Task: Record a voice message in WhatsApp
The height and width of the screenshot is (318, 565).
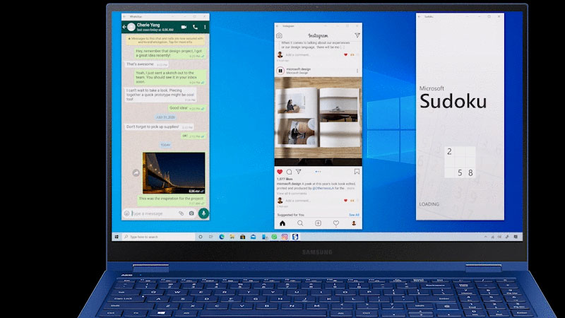Action: pos(203,213)
